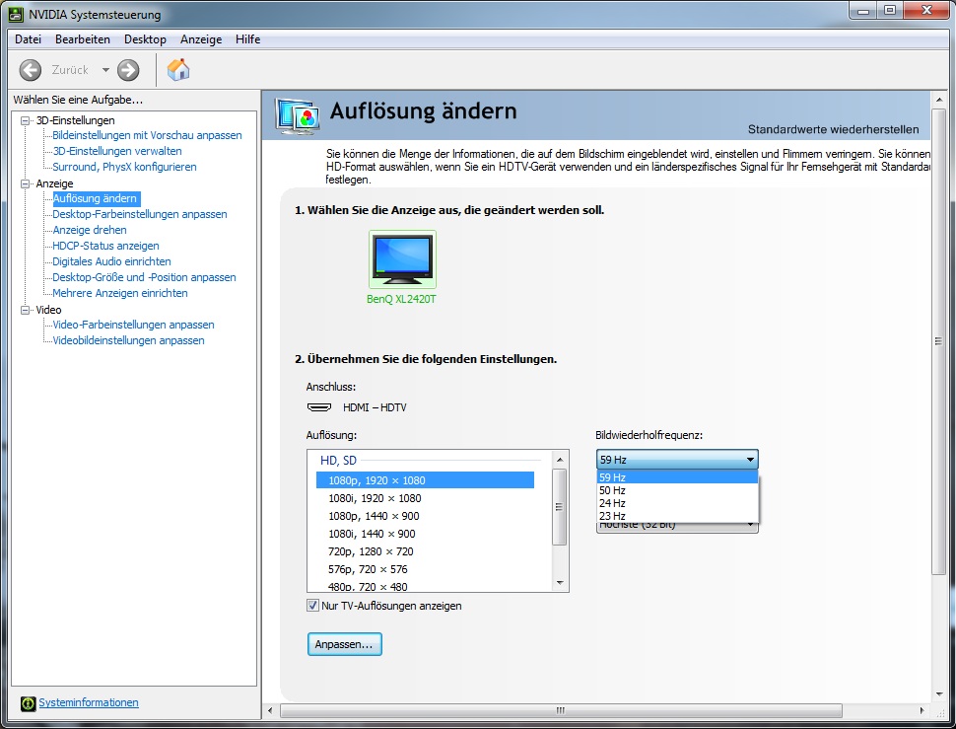Open Videobildeinstellungen anpassen
The height and width of the screenshot is (729, 956).
coord(129,341)
